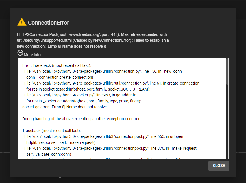The height and width of the screenshot is (183, 246).
Task: Click the /security/unsupported.html url text
Action: pos(47,40)
